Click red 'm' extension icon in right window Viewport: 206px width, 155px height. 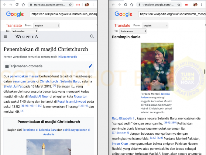[x=187, y=5]
